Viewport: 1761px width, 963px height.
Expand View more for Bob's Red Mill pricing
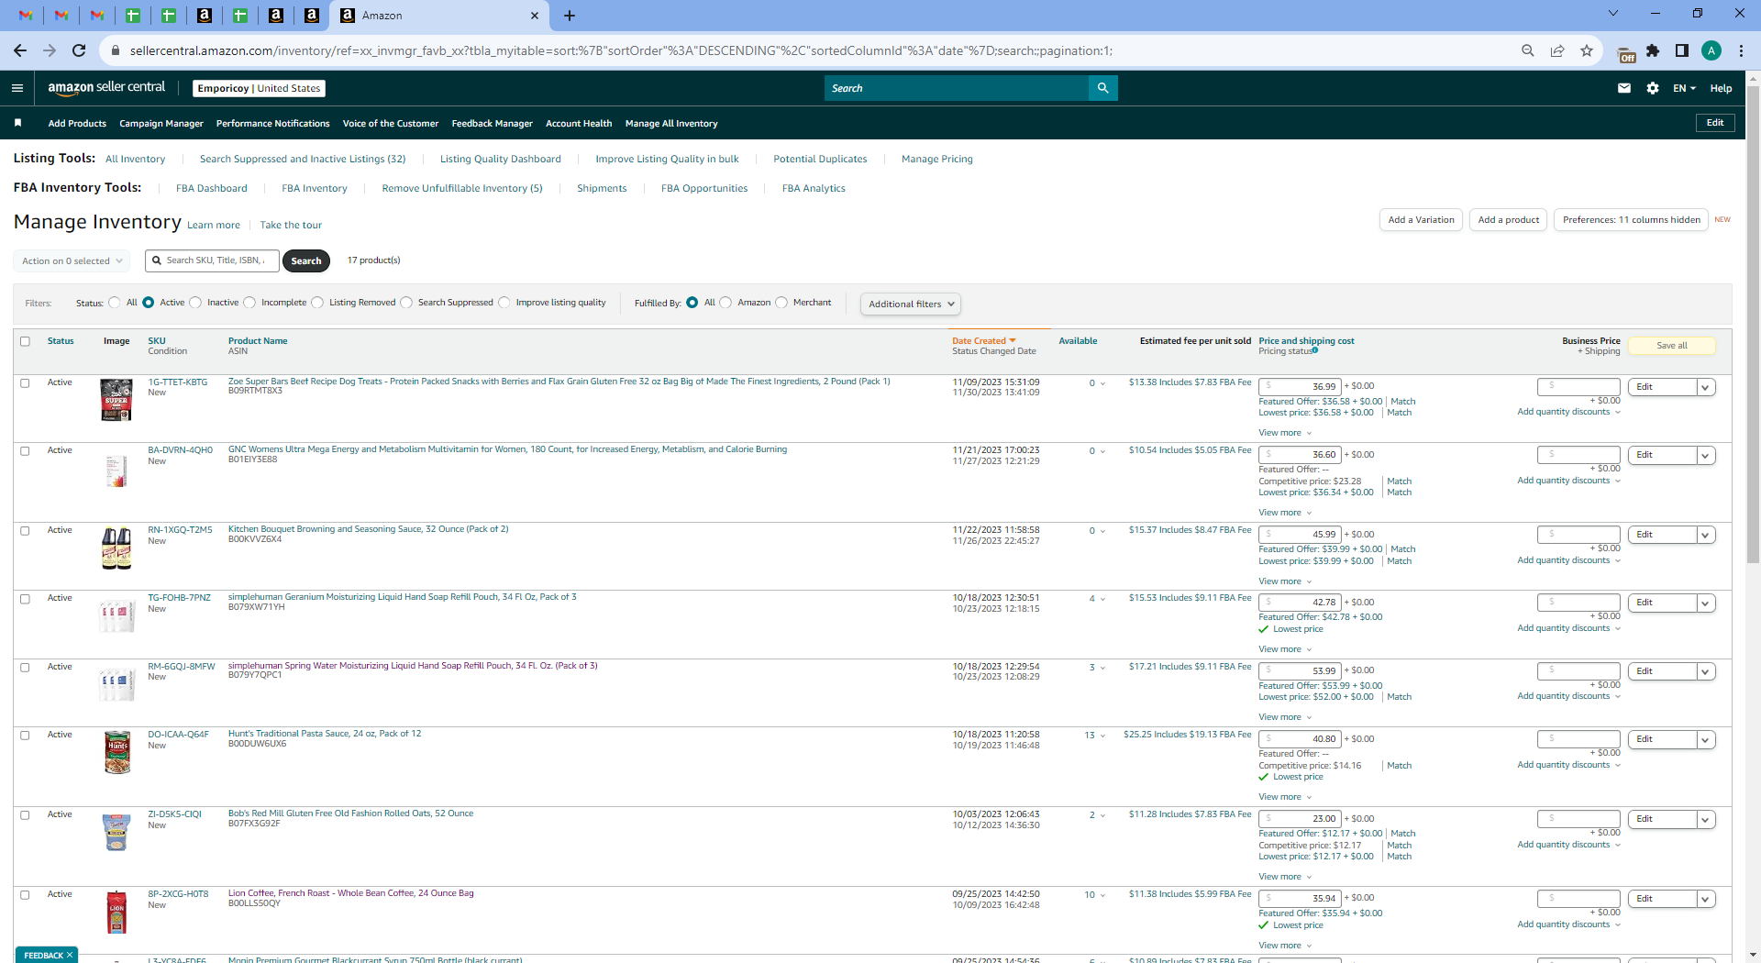coord(1285,877)
